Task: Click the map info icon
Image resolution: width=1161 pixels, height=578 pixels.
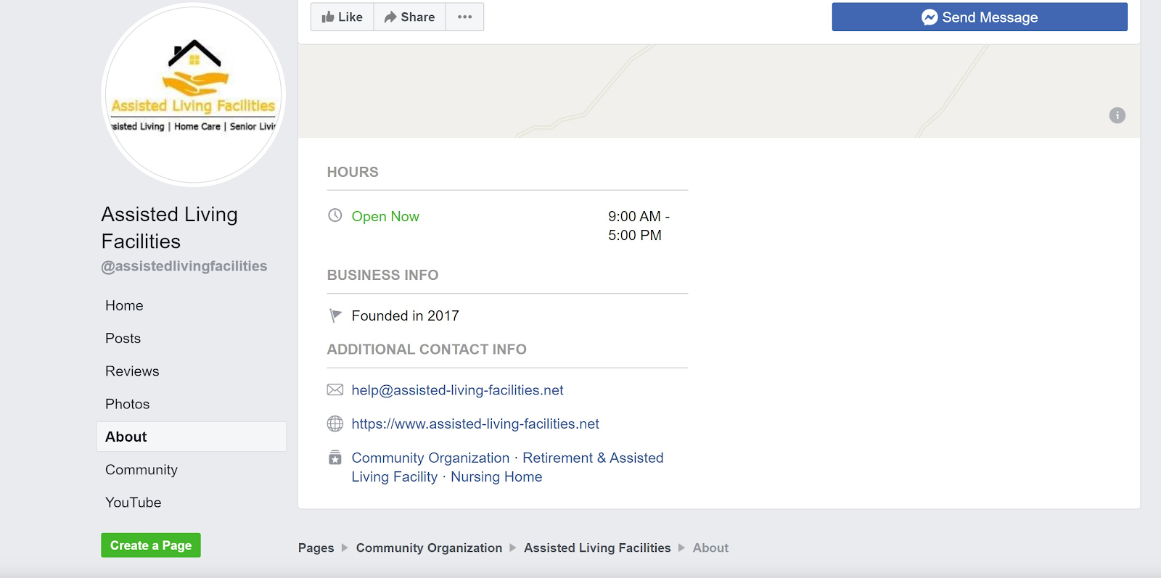Action: pyautogui.click(x=1117, y=115)
